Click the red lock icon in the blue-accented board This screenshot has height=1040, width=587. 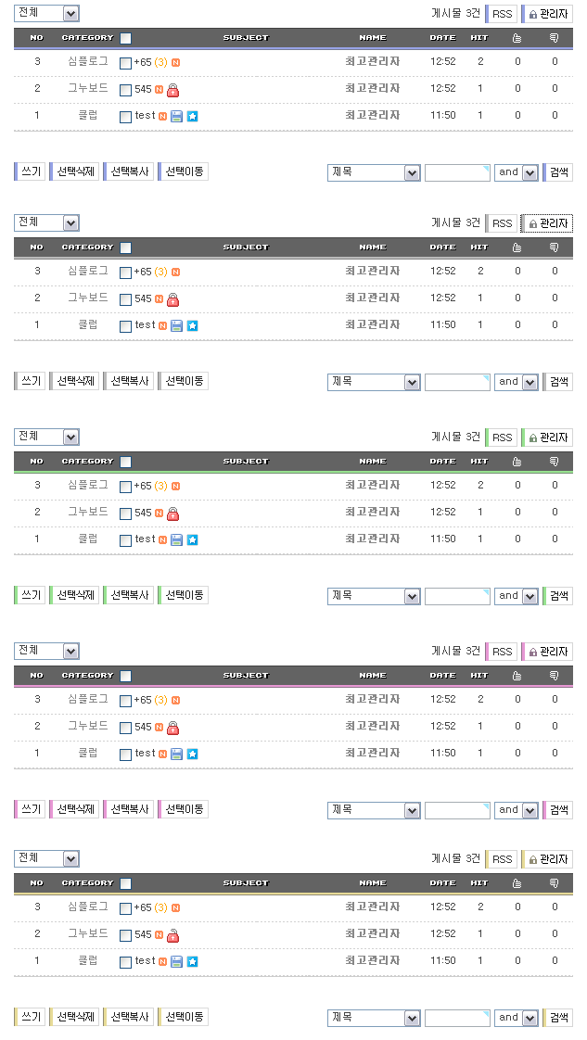172,90
